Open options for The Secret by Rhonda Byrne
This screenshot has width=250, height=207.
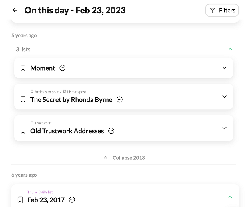coord(120,99)
